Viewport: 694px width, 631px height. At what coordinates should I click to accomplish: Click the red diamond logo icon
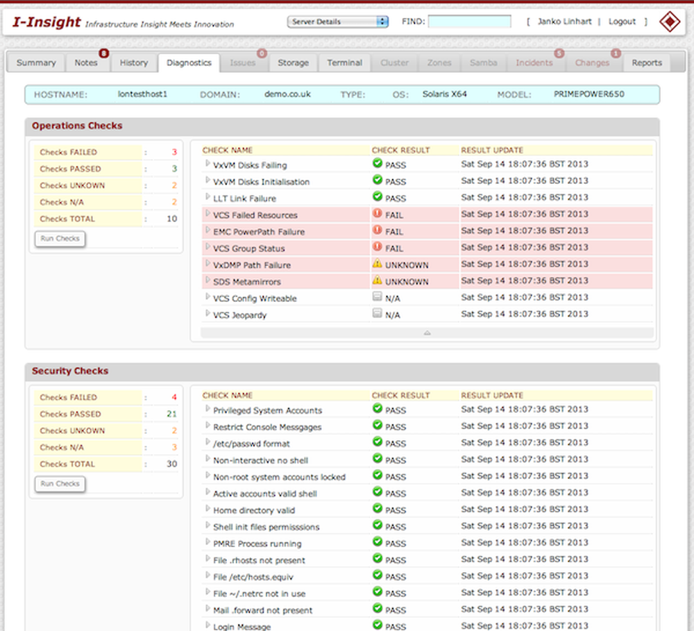pos(670,22)
